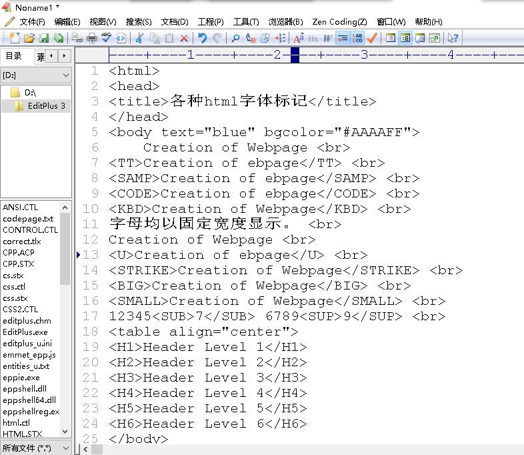Click the Open file folder icon
This screenshot has height=455, width=524.
point(29,38)
